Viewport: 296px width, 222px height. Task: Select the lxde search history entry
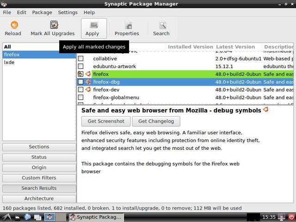point(39,62)
